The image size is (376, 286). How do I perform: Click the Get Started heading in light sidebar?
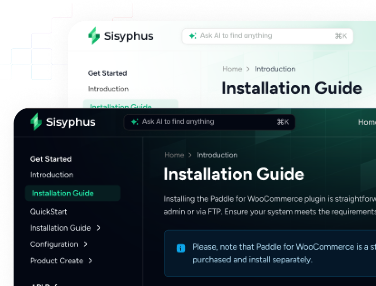click(x=107, y=73)
